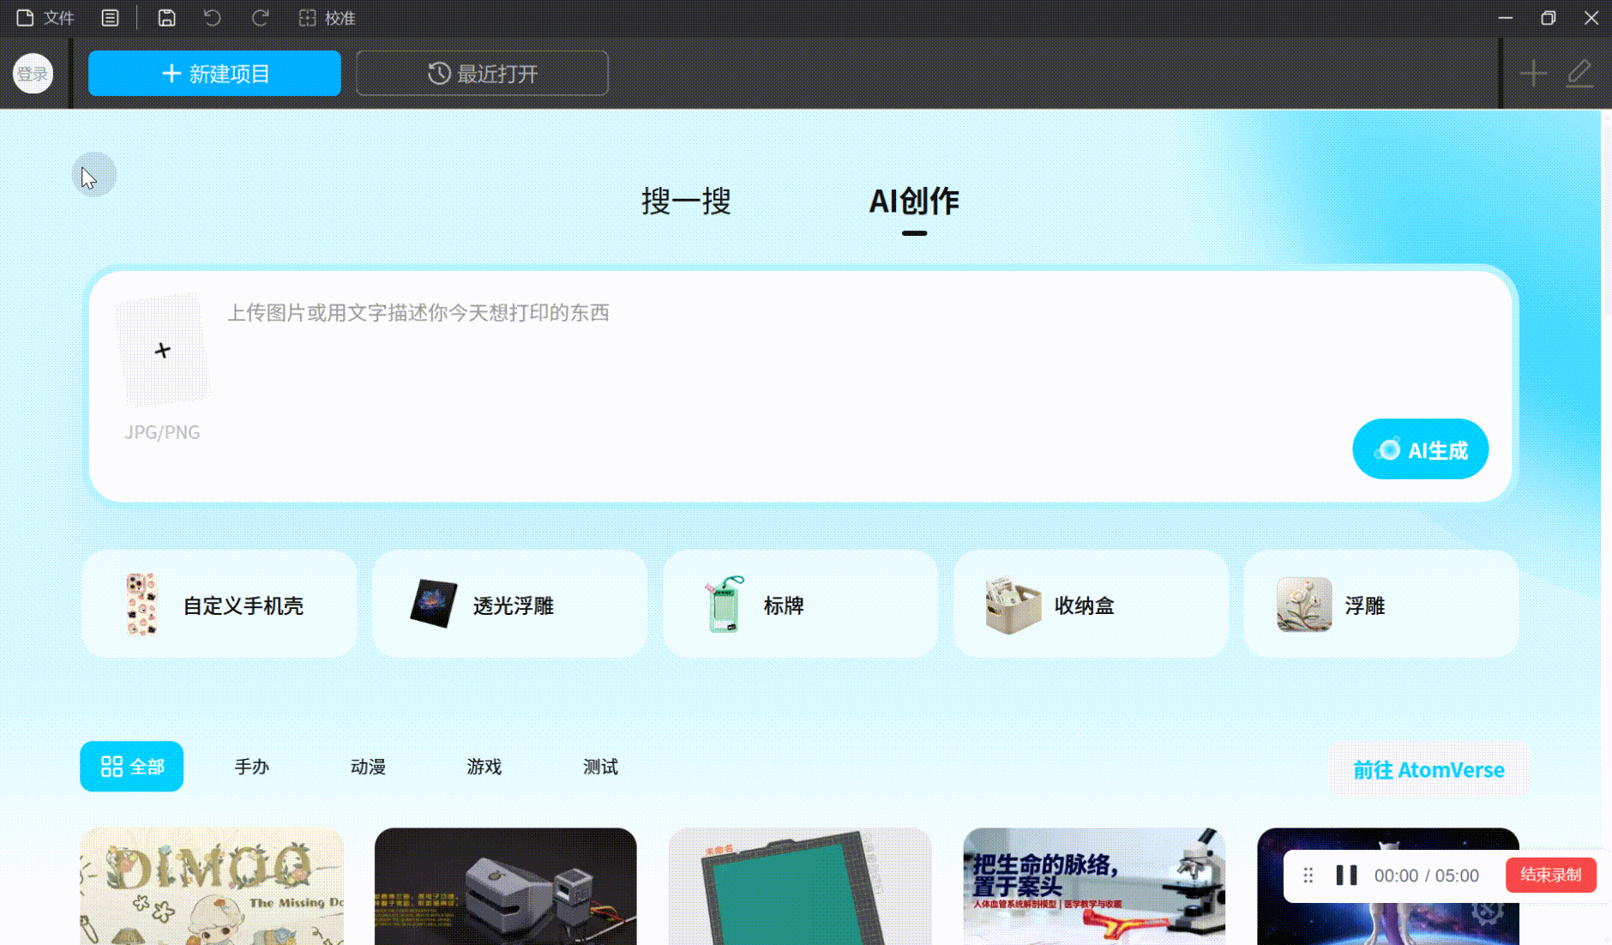Select the 浮雕 card
1612x945 pixels.
[1381, 605]
